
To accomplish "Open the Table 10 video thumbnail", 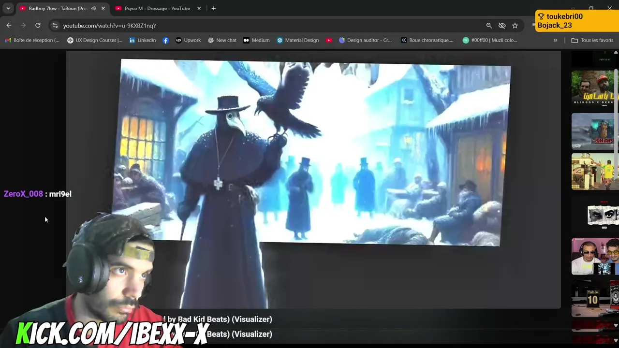I will [x=595, y=298].
